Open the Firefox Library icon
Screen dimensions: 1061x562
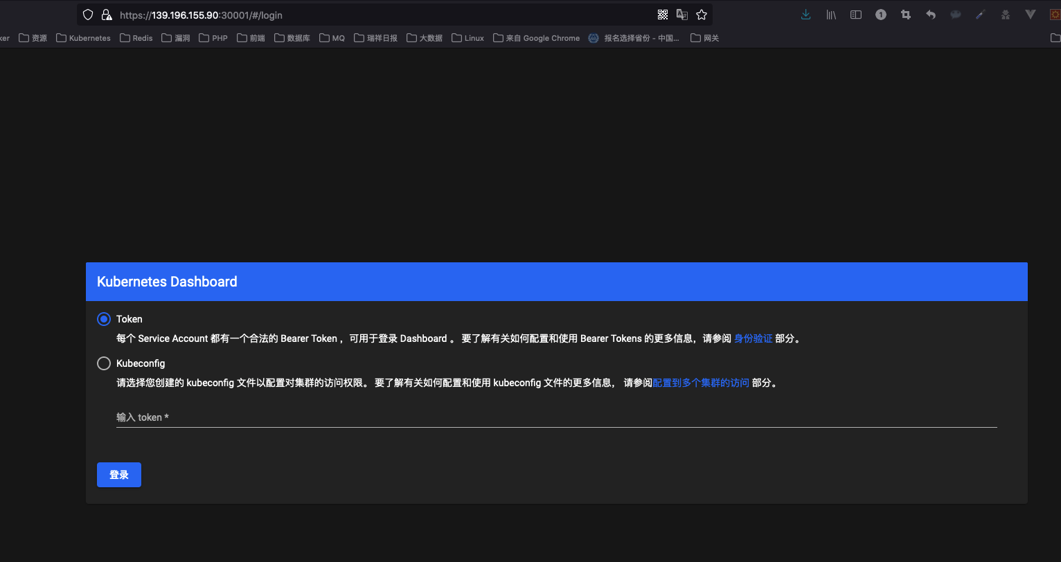pos(831,15)
